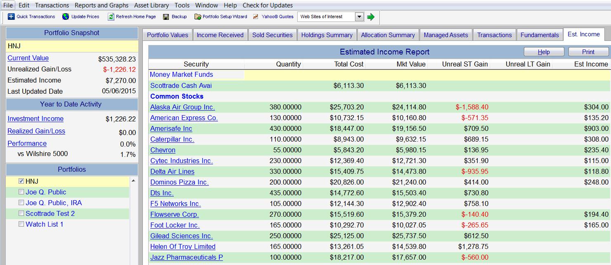The height and width of the screenshot is (265, 611).
Task: Retrieve quotes via the Yahoo Quotes icon
Action: tap(255, 17)
